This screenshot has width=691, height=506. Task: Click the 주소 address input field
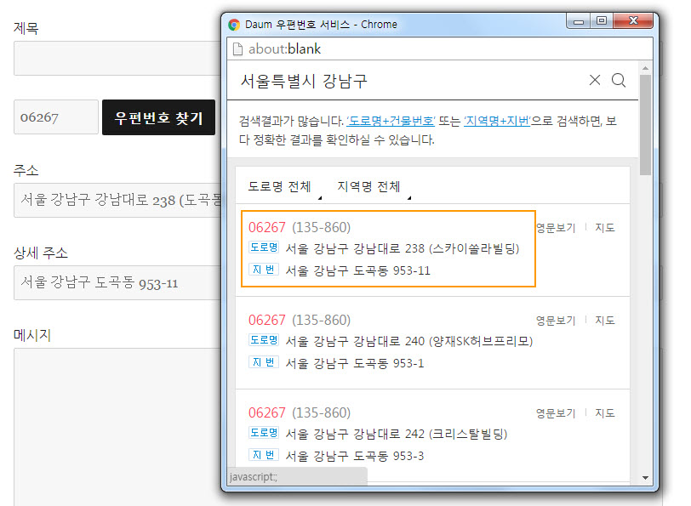click(x=117, y=201)
